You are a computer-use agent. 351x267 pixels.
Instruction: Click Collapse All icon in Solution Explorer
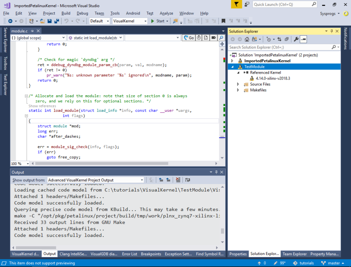(x=286, y=39)
